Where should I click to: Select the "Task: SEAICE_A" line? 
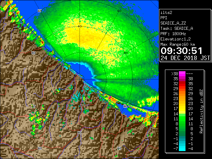click(177, 28)
